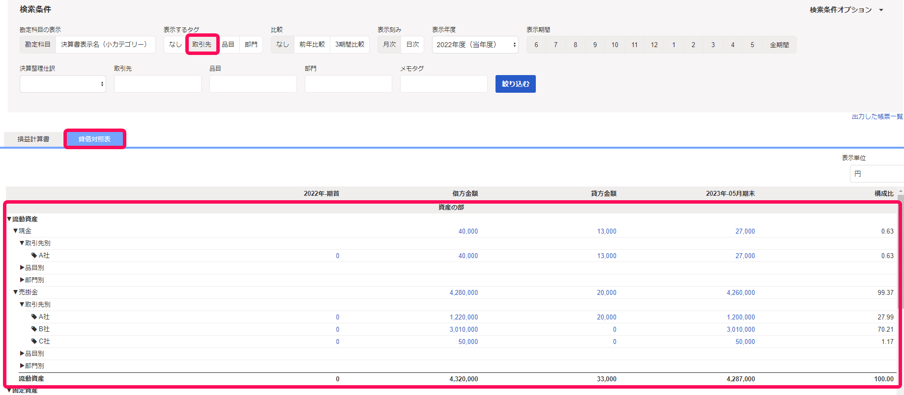
Task: Select month 9 in 表示期間
Action: pos(595,45)
